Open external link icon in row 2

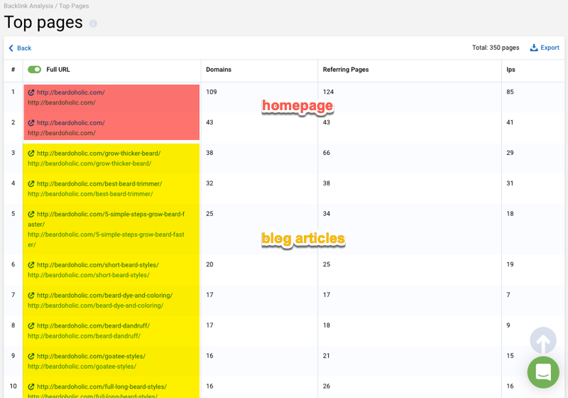tap(31, 123)
